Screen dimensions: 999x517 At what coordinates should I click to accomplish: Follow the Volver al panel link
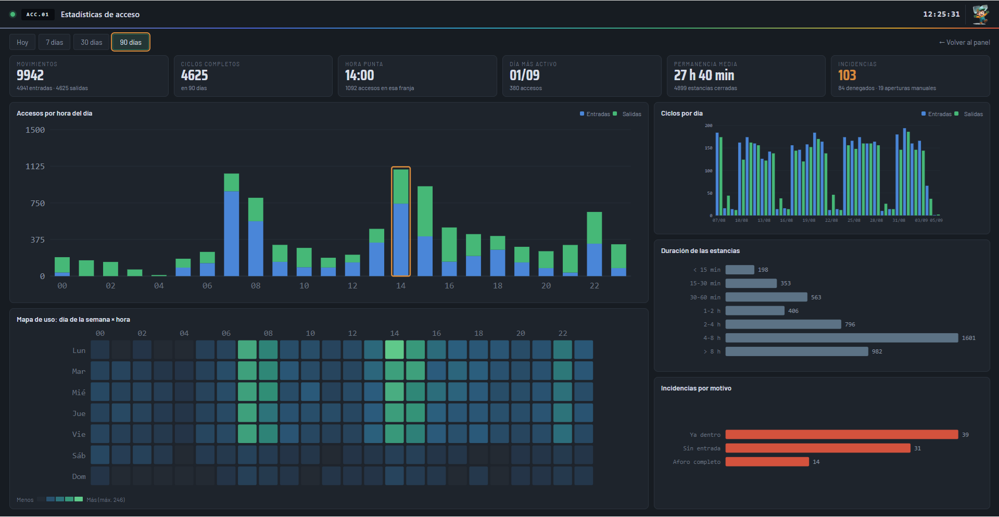965,43
